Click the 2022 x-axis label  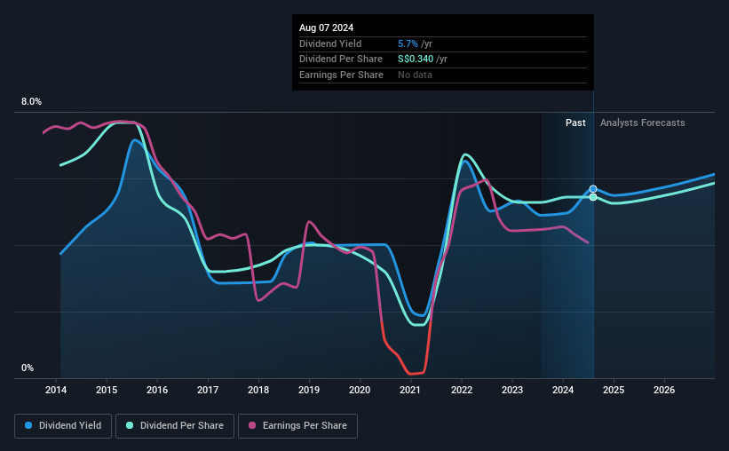(x=462, y=390)
